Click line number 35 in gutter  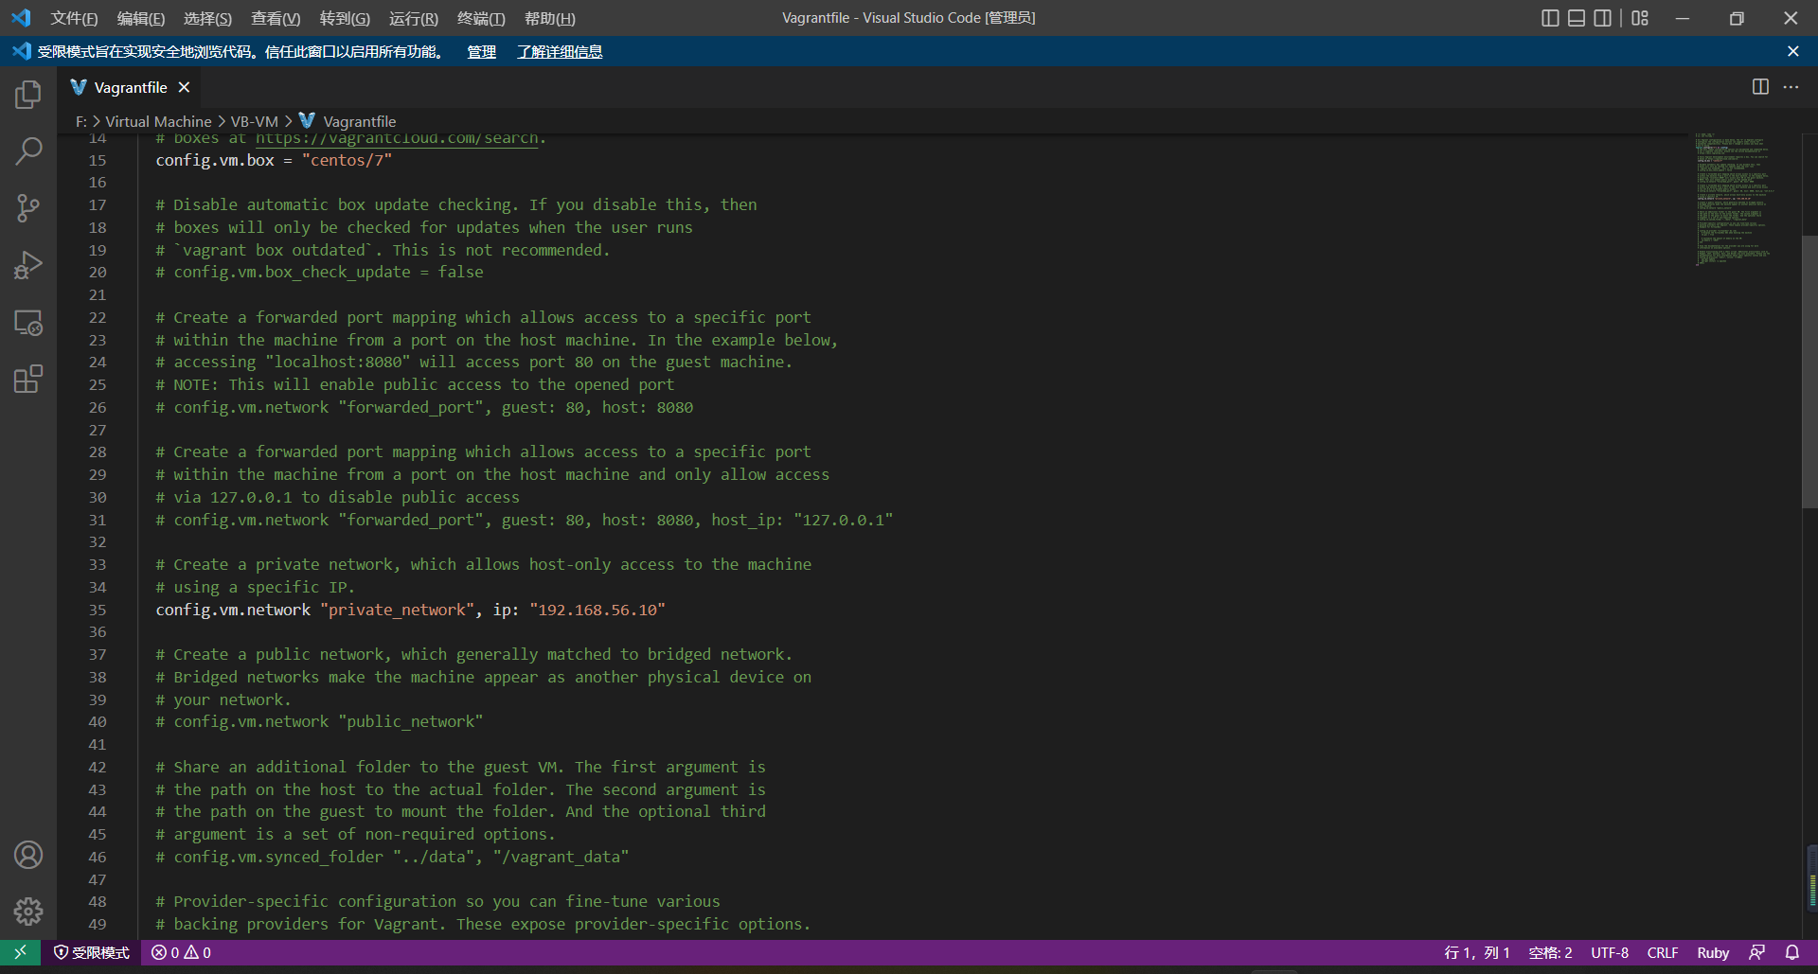click(x=98, y=610)
